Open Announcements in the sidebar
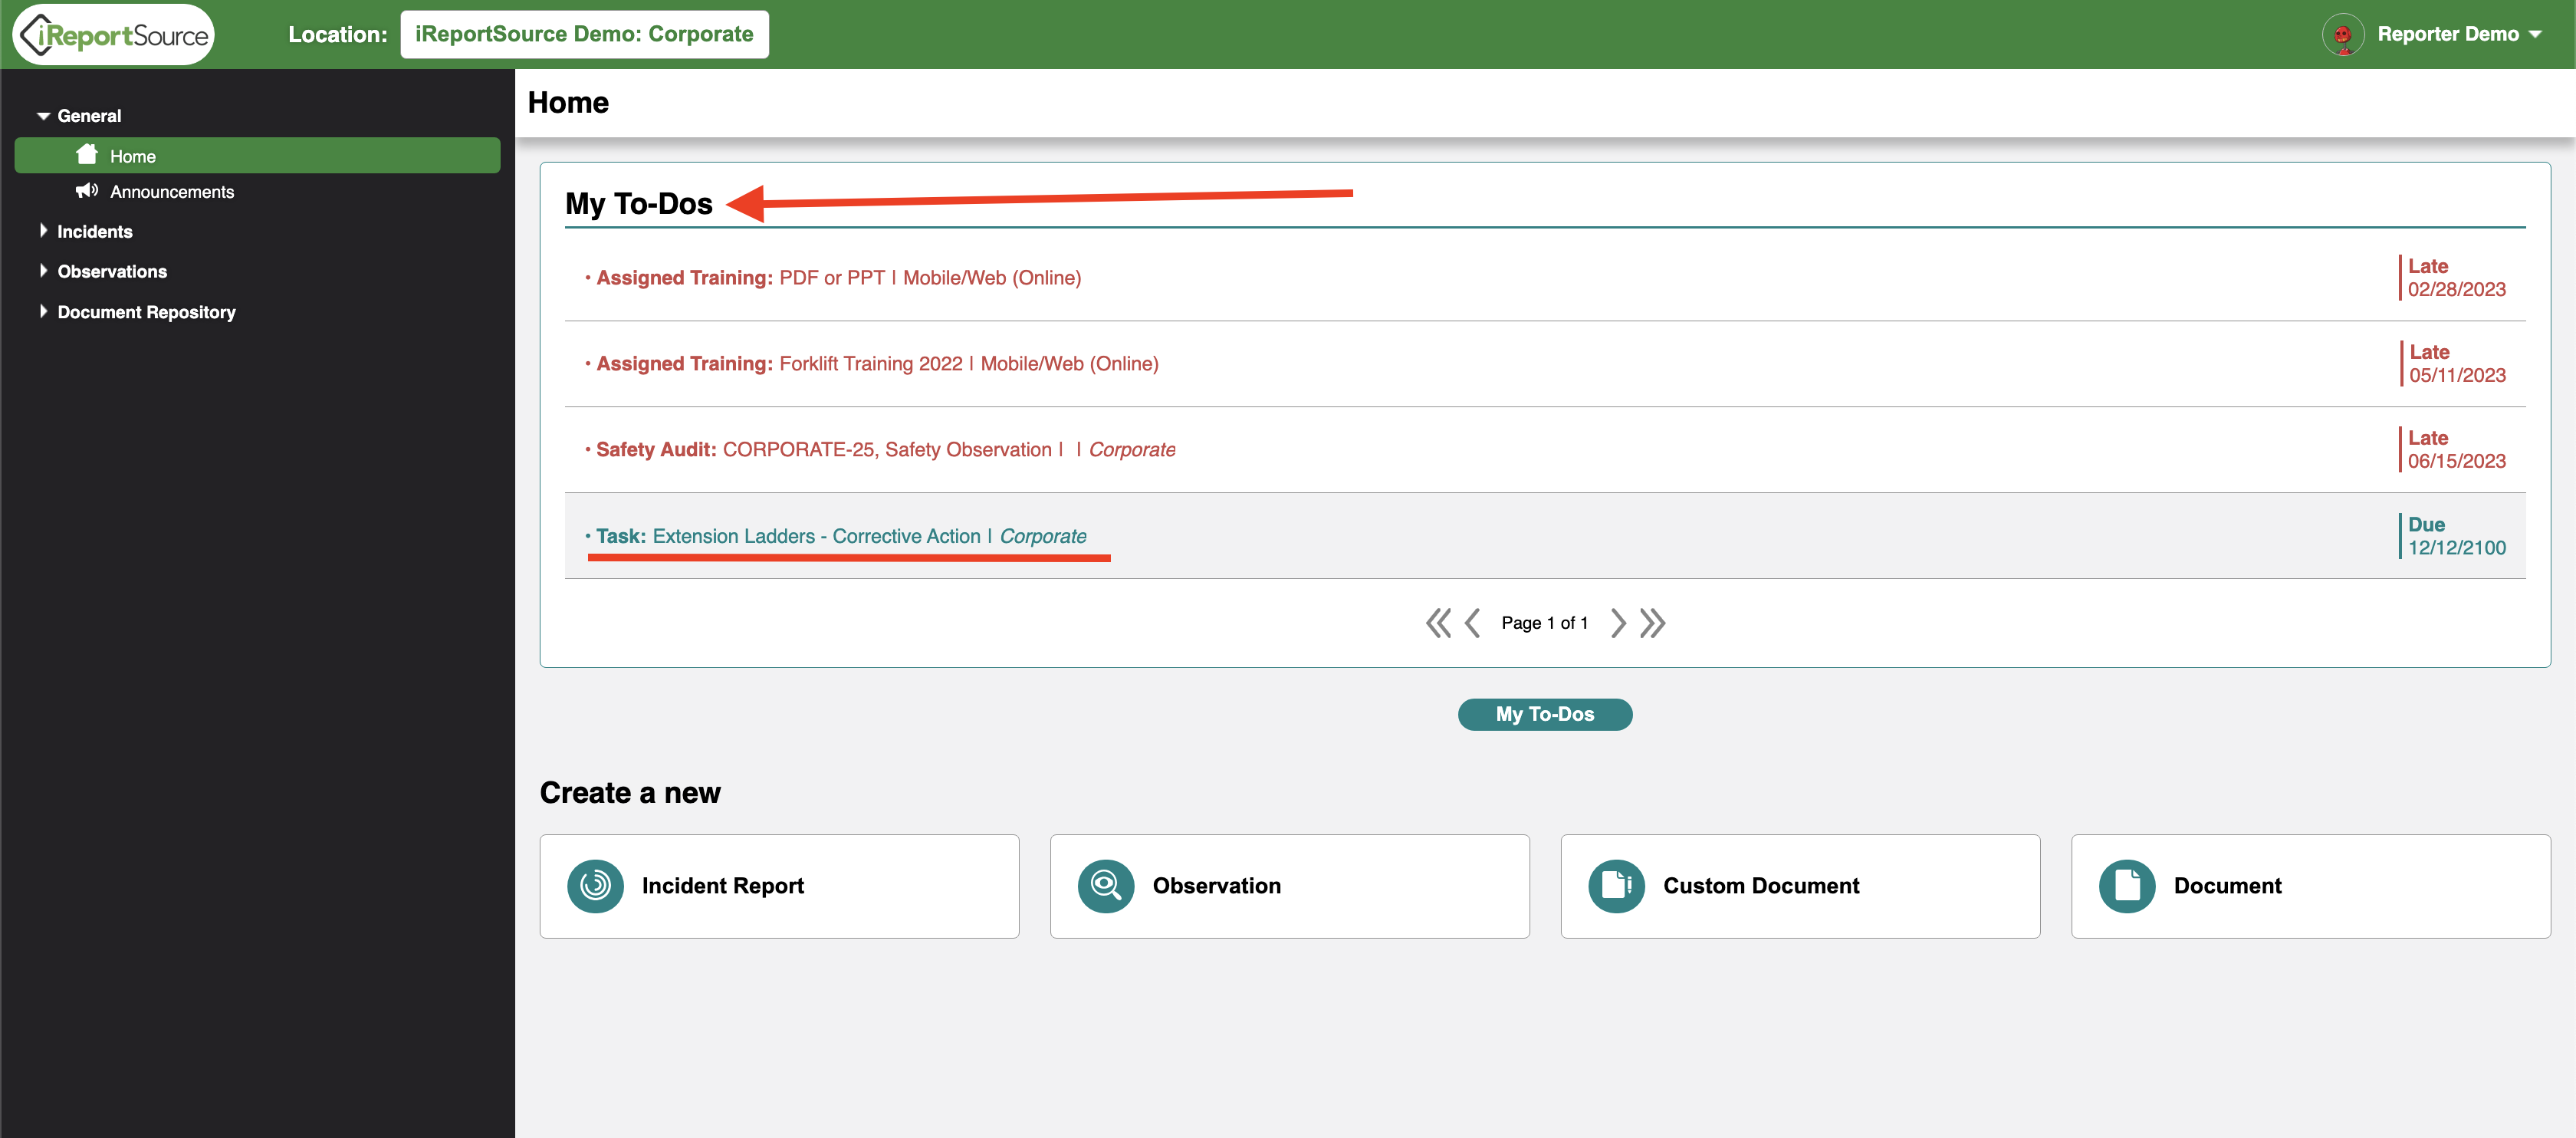Viewport: 2576px width, 1138px height. point(172,192)
